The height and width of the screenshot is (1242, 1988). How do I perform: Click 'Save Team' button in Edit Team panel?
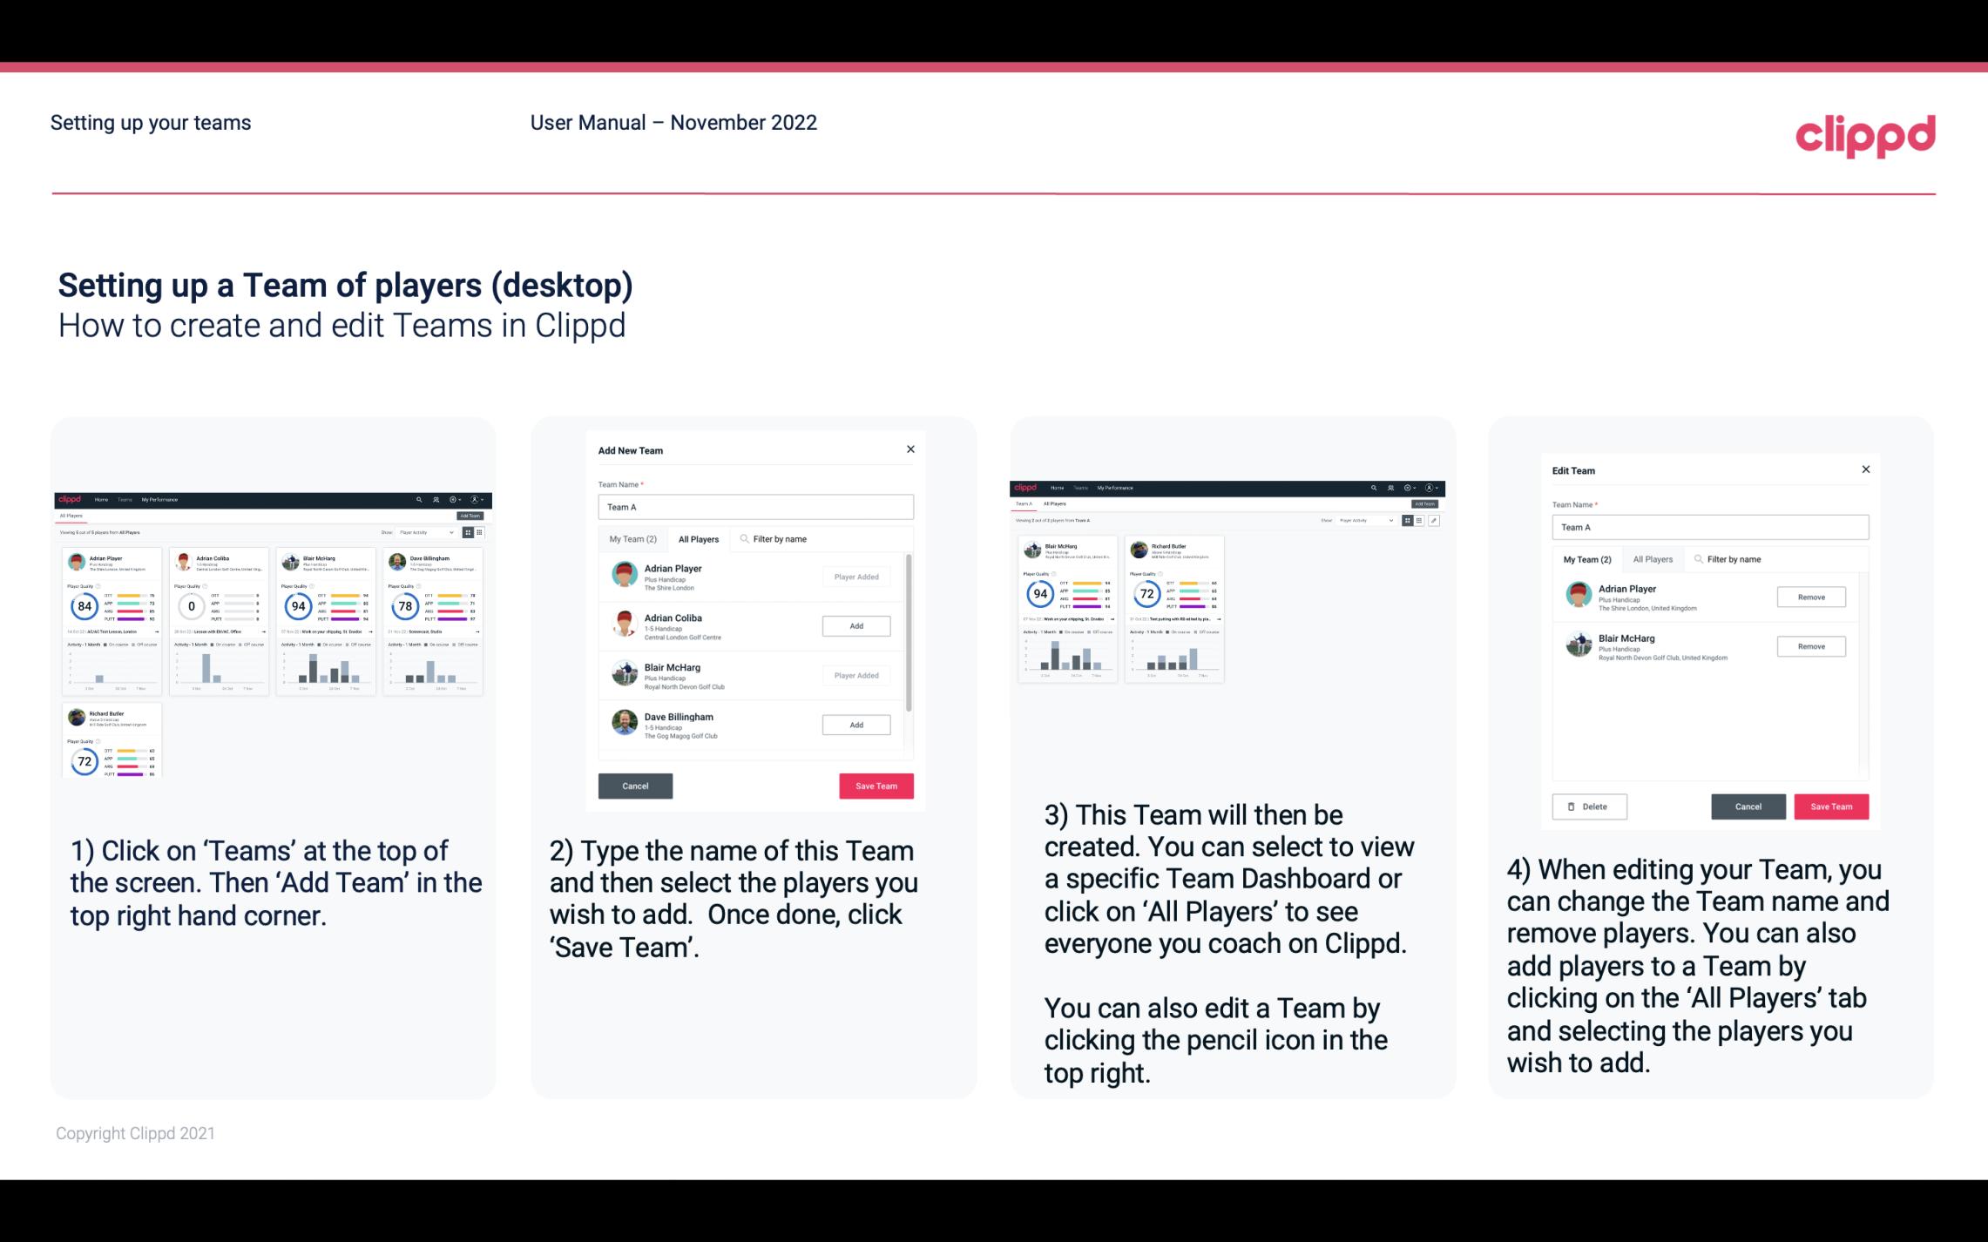tap(1832, 806)
